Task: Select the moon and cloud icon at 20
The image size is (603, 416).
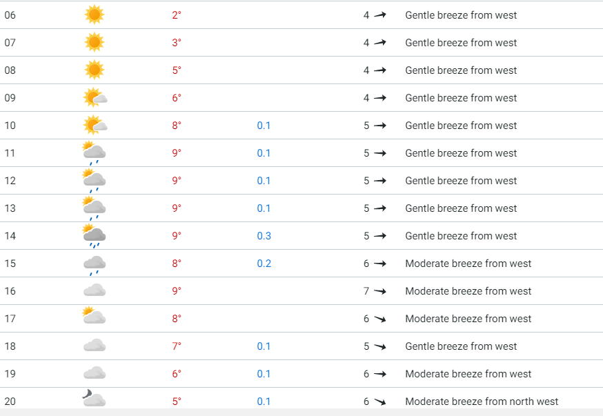Action: click(x=94, y=398)
